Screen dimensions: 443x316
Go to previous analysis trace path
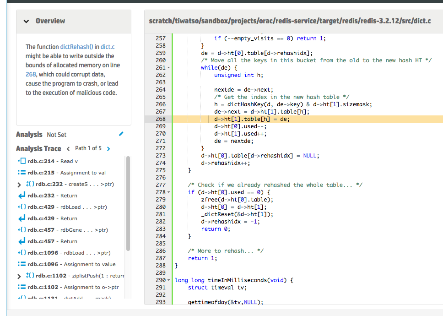click(68, 148)
